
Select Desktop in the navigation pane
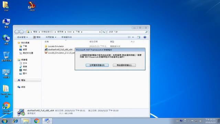coord(23,50)
